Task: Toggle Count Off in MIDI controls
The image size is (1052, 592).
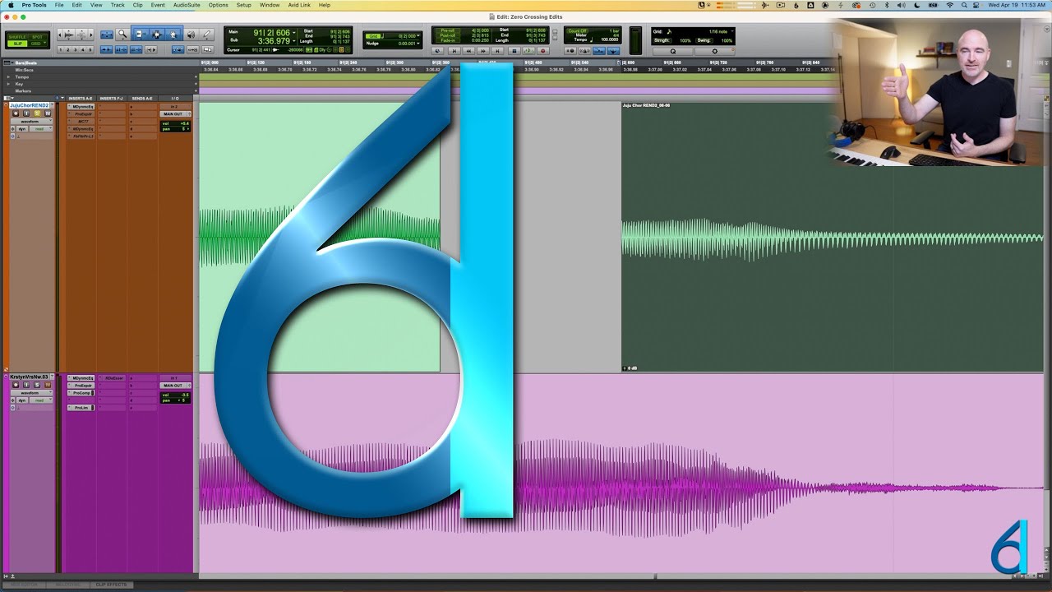Action: (577, 30)
